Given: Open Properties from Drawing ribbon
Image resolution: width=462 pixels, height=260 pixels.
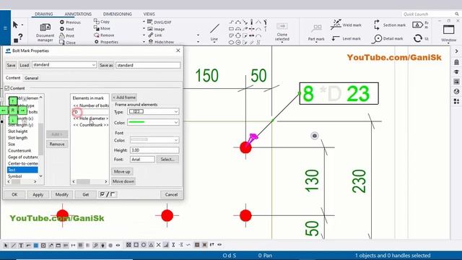Looking at the screenshot, I should point(106,42).
